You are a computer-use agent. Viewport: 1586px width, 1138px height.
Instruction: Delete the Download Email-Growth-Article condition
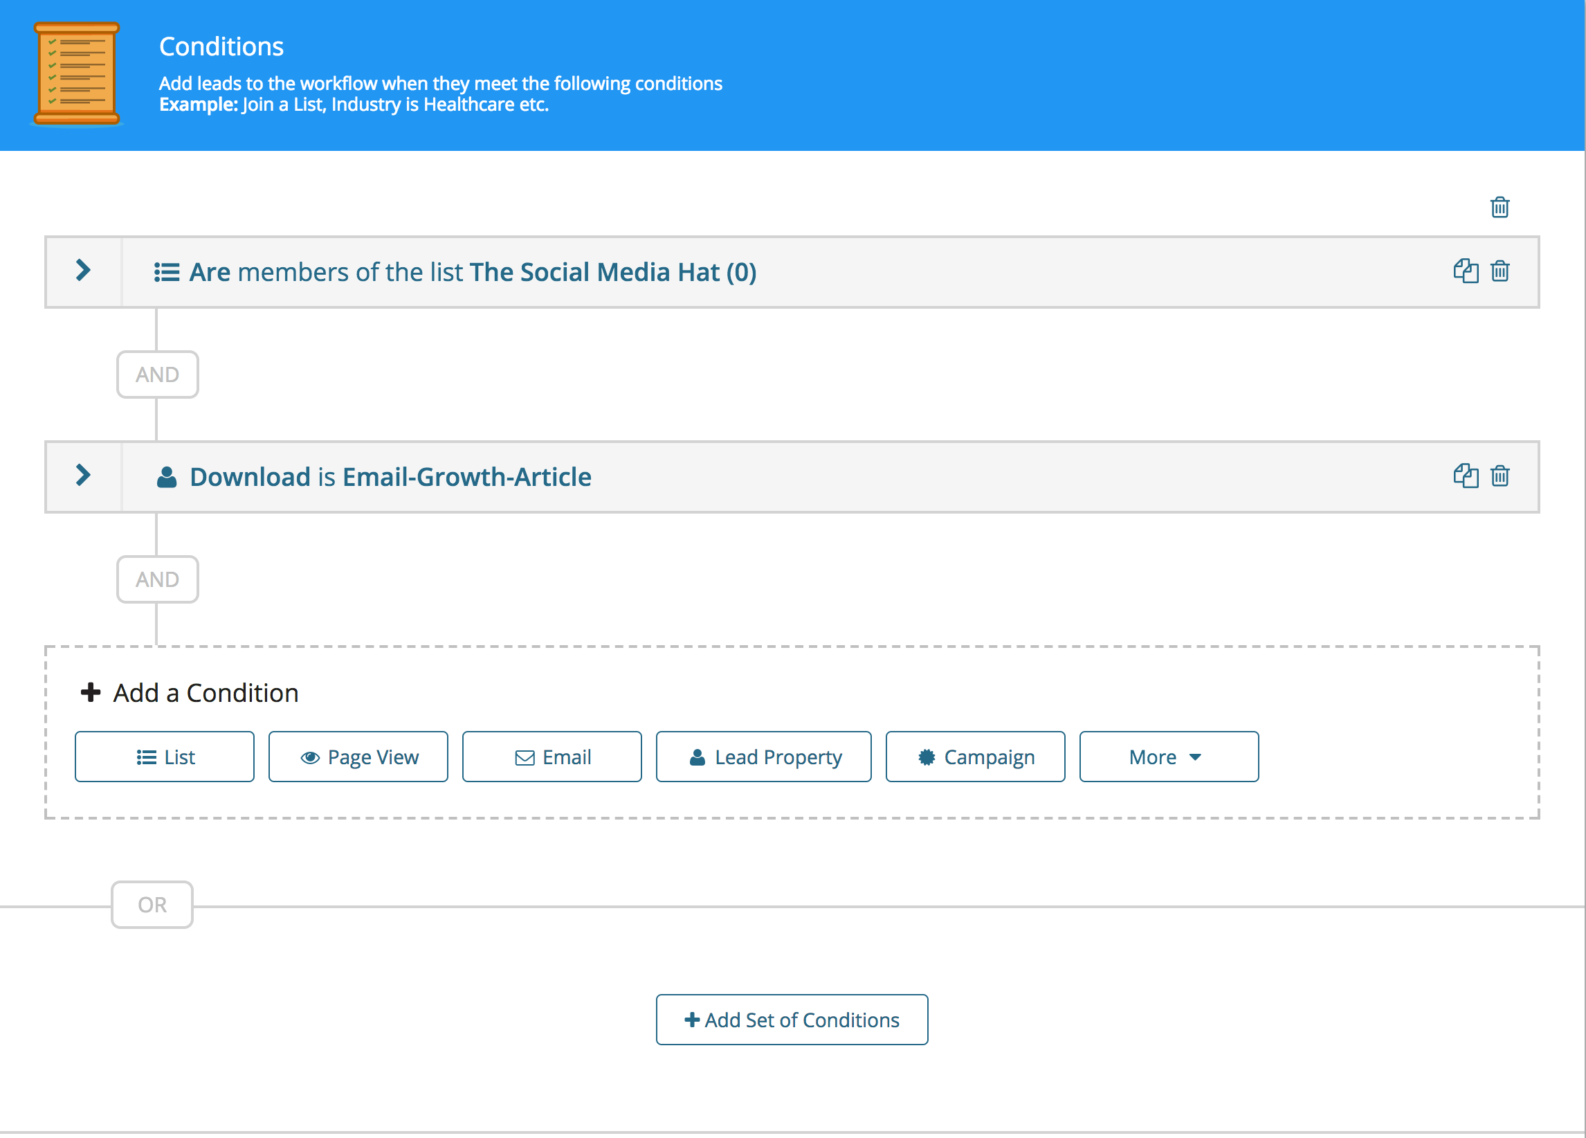(1500, 476)
